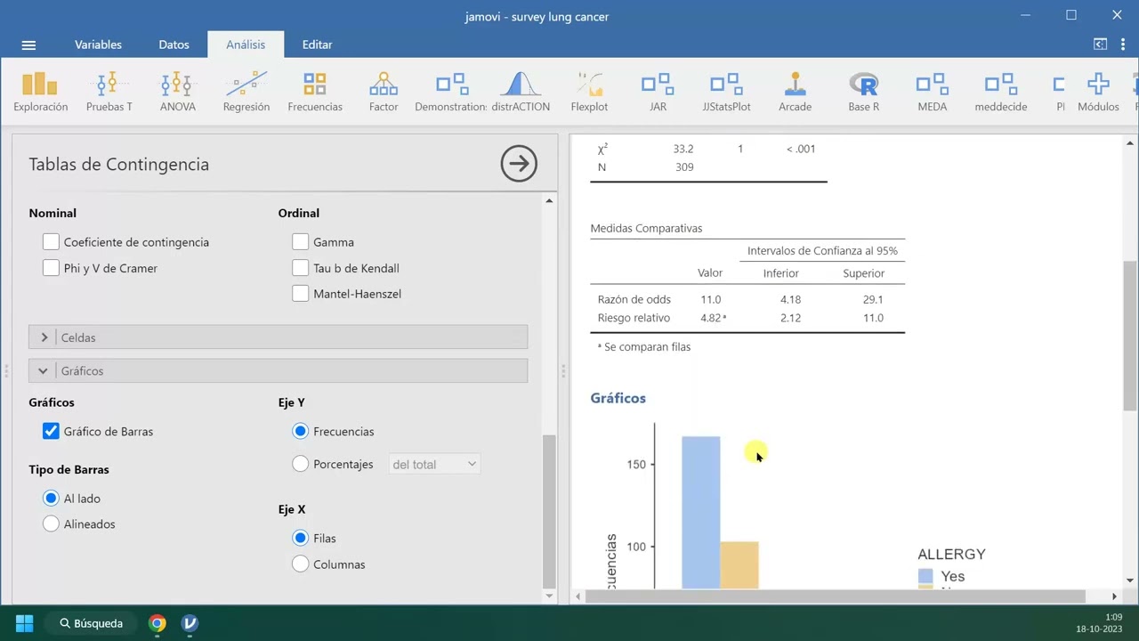Collapse the options panel with the arrow button
1139x641 pixels.
519,164
